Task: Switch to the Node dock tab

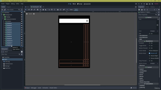Action: (147, 7)
